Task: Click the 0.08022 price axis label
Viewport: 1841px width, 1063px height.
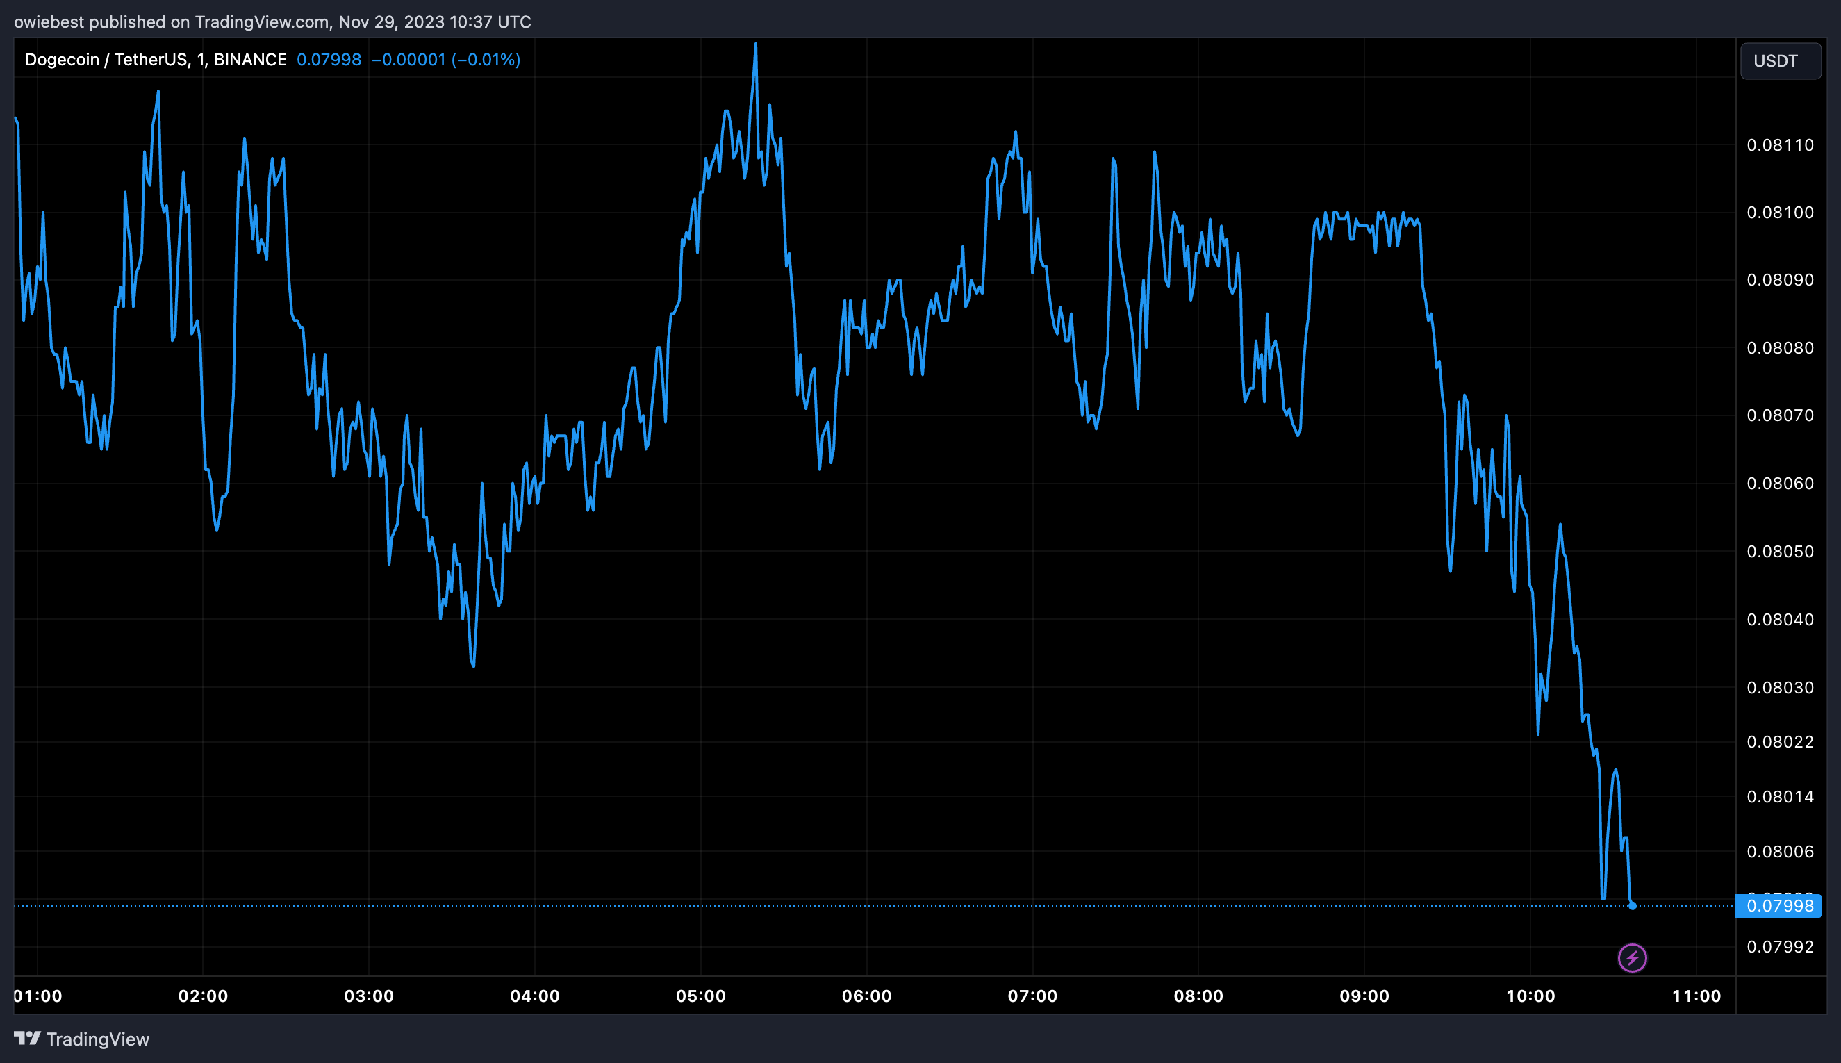Action: pyautogui.click(x=1780, y=742)
